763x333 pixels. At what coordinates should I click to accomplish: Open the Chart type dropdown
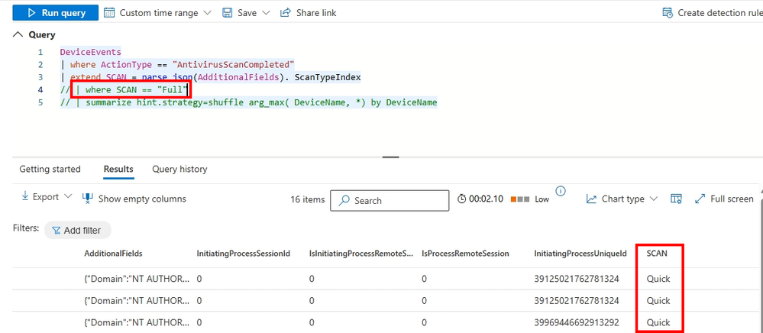pos(622,199)
